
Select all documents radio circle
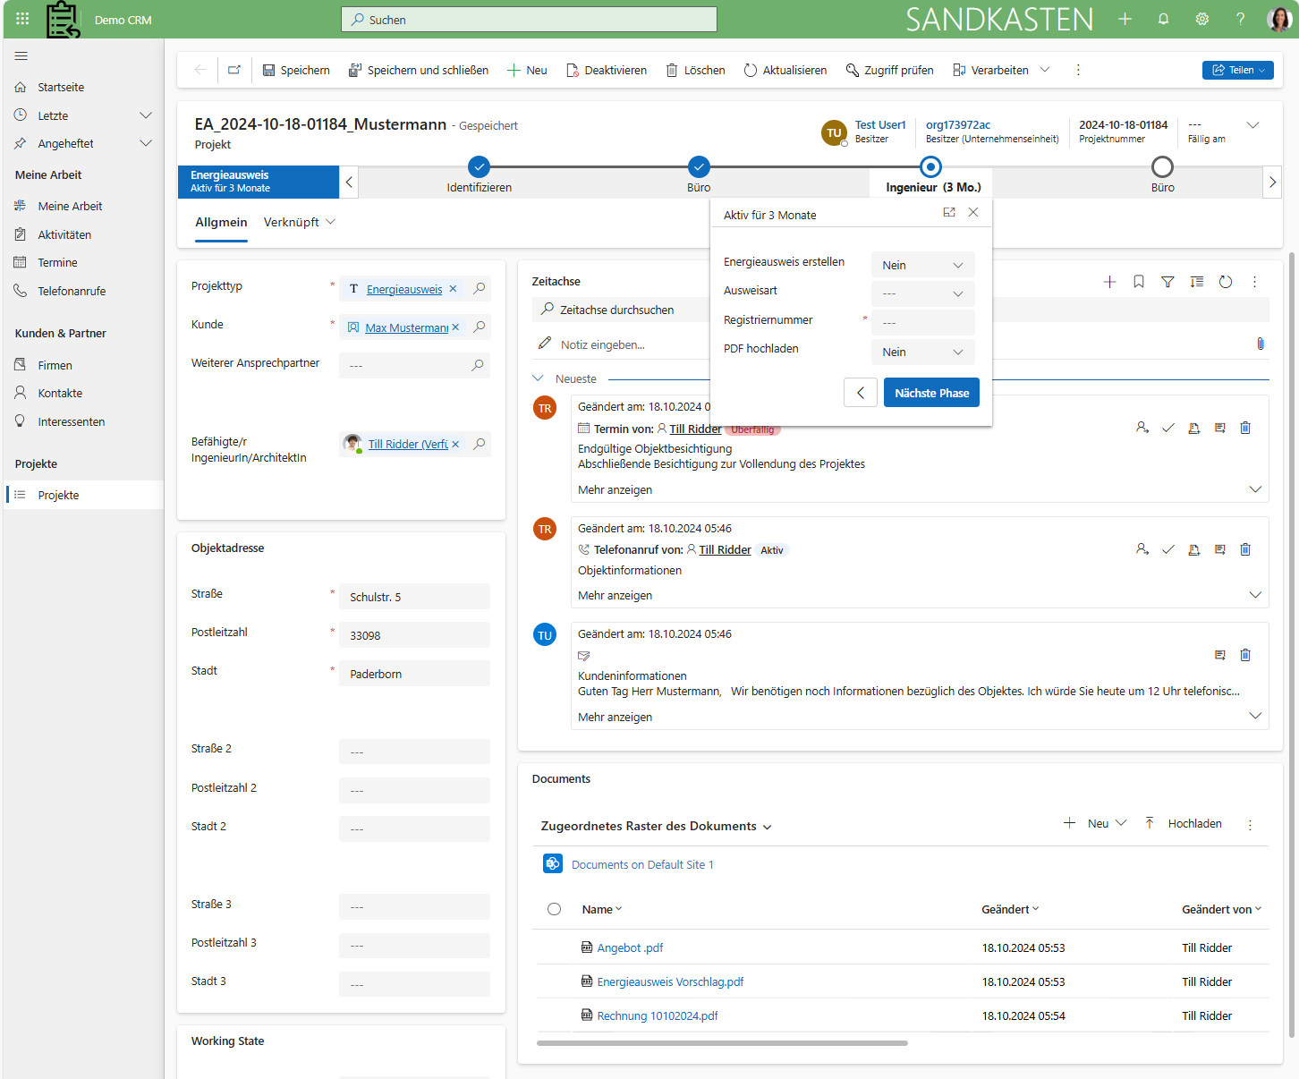point(554,909)
